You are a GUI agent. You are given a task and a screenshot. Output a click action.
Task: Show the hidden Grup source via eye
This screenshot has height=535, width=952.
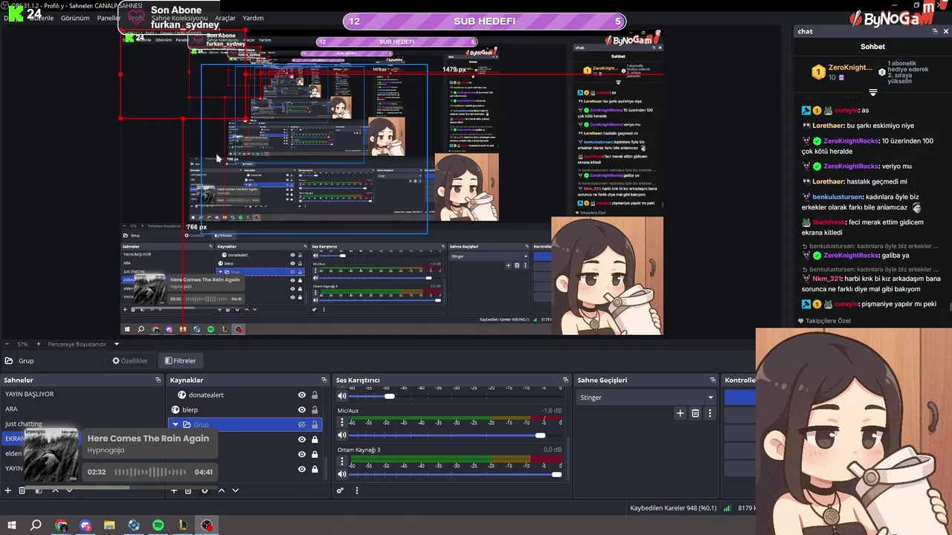301,424
